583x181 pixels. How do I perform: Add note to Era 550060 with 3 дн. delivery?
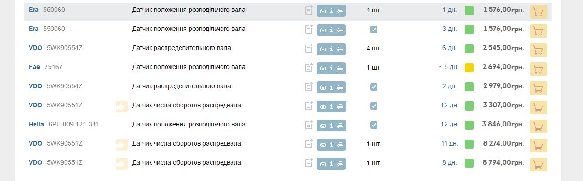(x=309, y=30)
